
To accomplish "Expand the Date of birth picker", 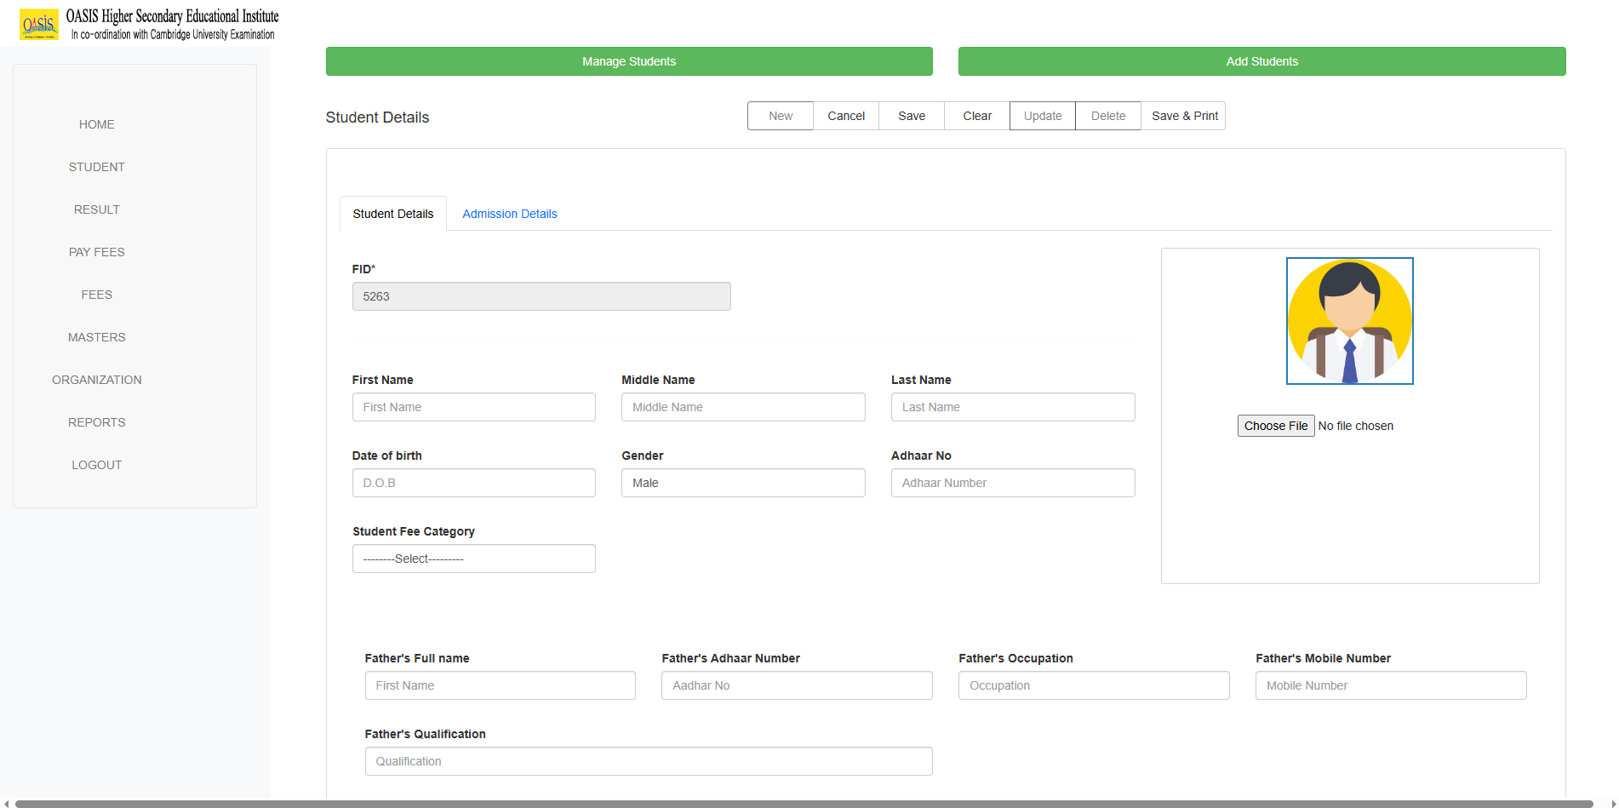I will pos(473,483).
